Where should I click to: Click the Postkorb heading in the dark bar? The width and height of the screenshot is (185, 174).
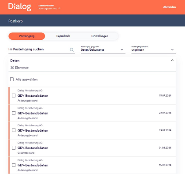[x=15, y=21]
